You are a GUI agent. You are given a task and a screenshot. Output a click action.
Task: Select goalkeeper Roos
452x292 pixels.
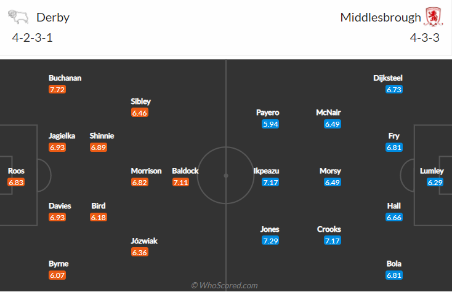coord(16,171)
